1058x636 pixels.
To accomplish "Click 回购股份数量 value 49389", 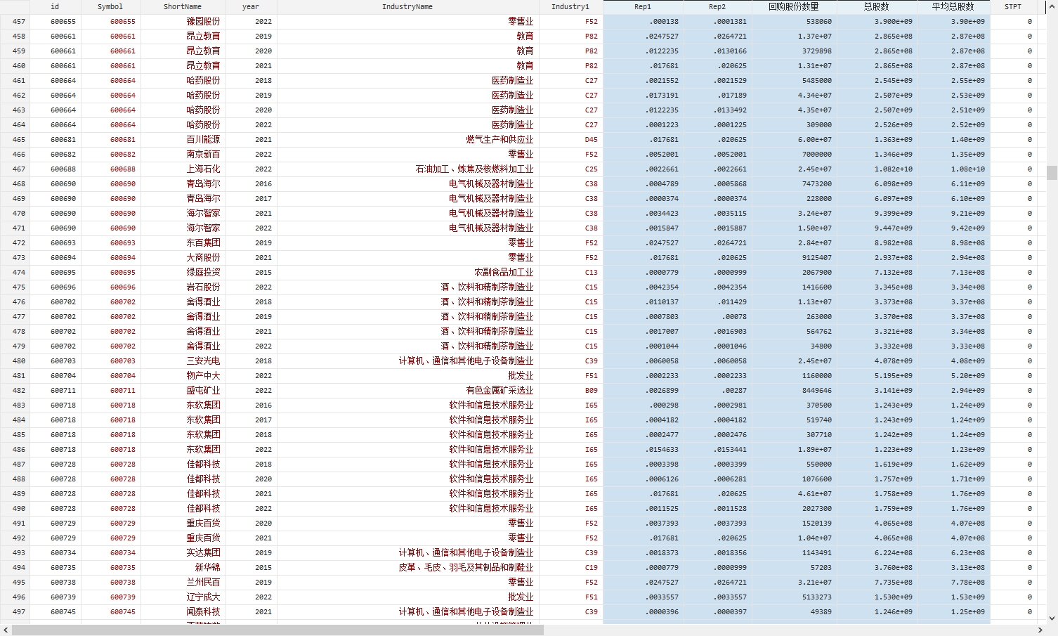I will [821, 612].
